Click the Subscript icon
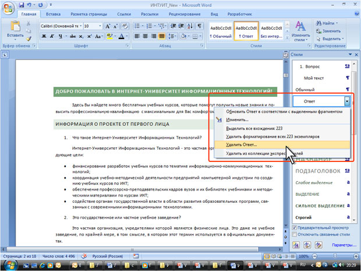The width and height of the screenshot is (361, 271). pyautogui.click(x=81, y=36)
